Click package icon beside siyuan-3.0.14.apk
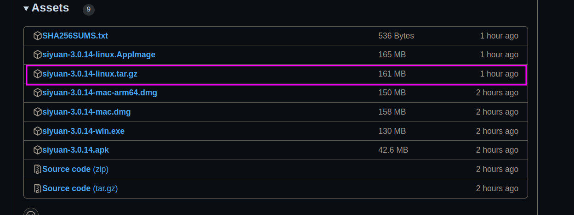 coord(37,150)
